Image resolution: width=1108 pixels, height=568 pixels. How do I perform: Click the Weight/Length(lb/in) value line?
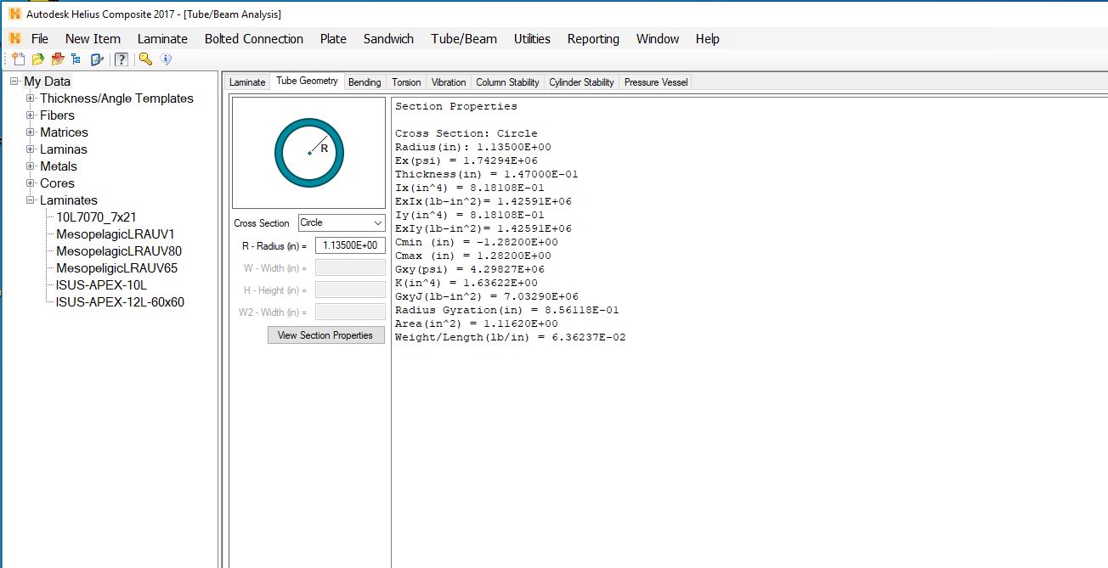(x=511, y=337)
